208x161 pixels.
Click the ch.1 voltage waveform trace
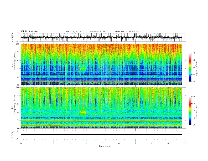pos(101,37)
